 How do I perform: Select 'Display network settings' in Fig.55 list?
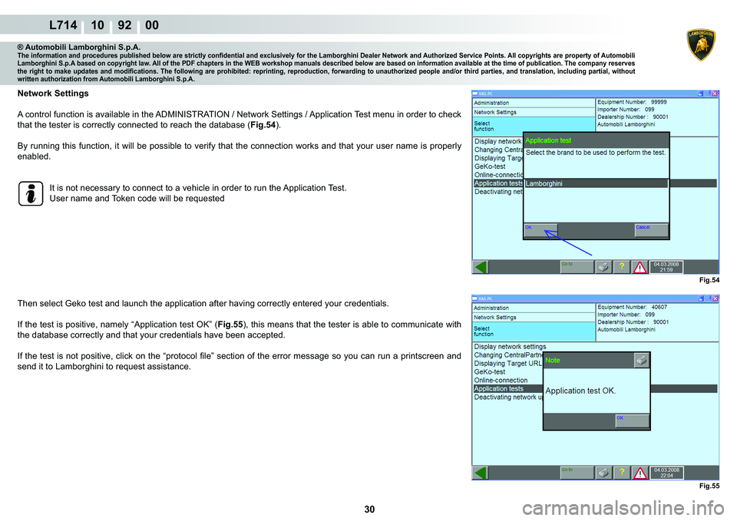pos(510,346)
